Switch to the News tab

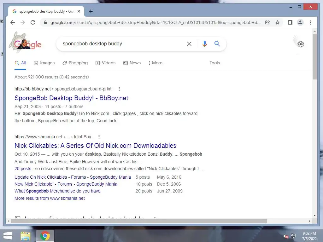coord(132,63)
